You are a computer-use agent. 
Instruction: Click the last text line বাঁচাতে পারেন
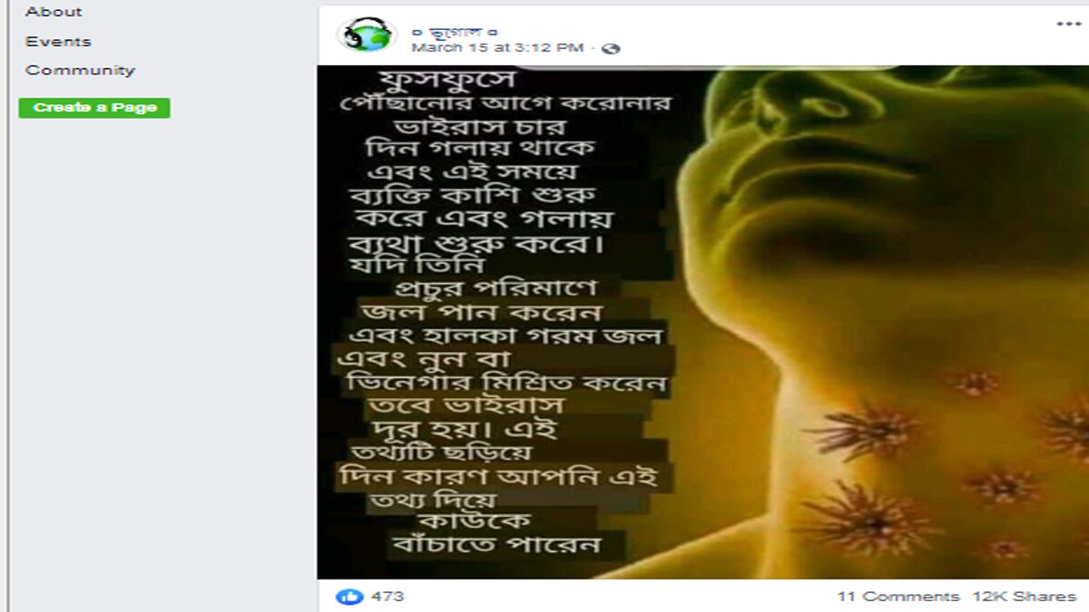coord(496,546)
